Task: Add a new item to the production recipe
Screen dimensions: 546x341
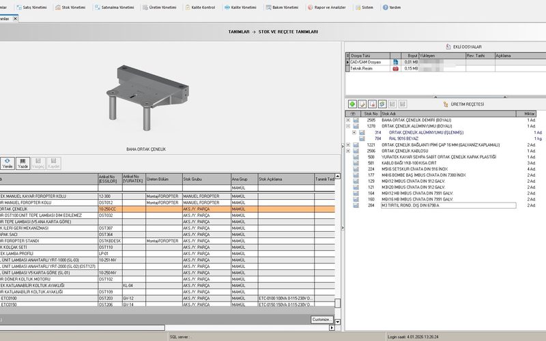Action: (352, 104)
